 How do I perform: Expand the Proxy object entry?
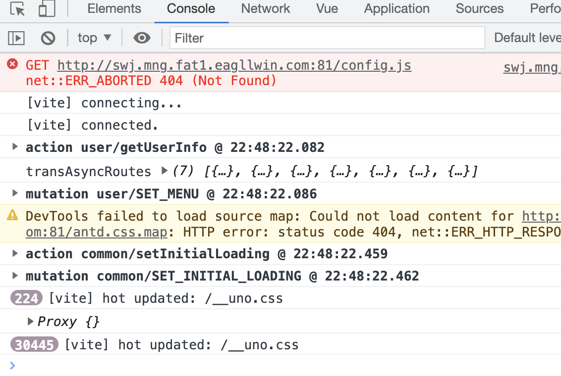click(x=31, y=322)
